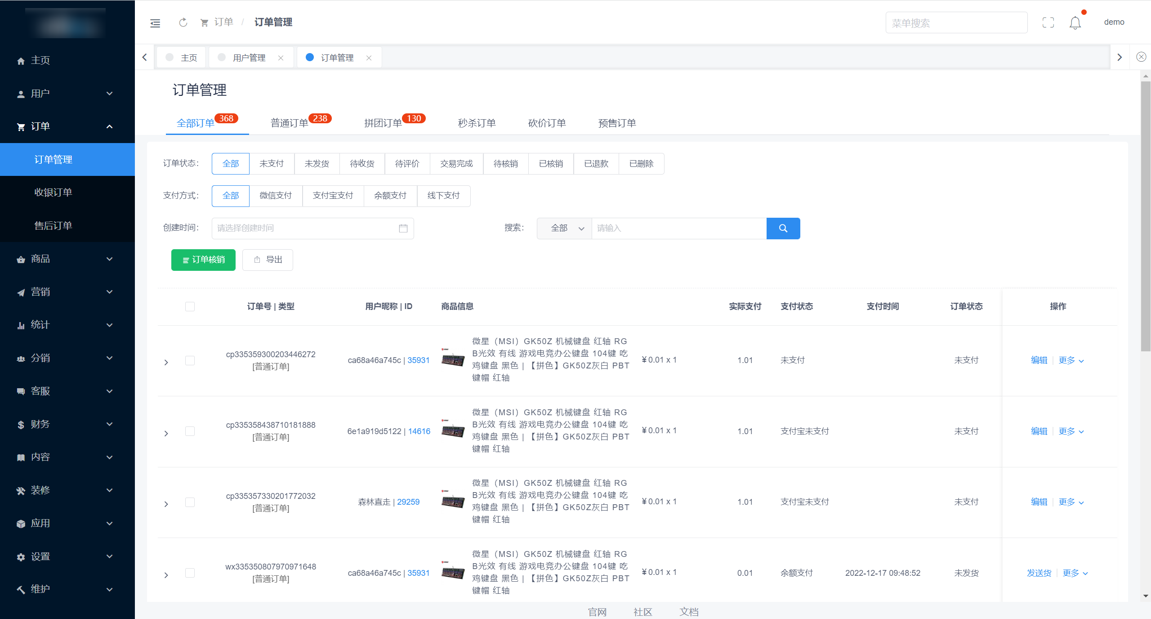Collapse the sidebar with the menu fold icon
The width and height of the screenshot is (1151, 619).
(x=155, y=23)
